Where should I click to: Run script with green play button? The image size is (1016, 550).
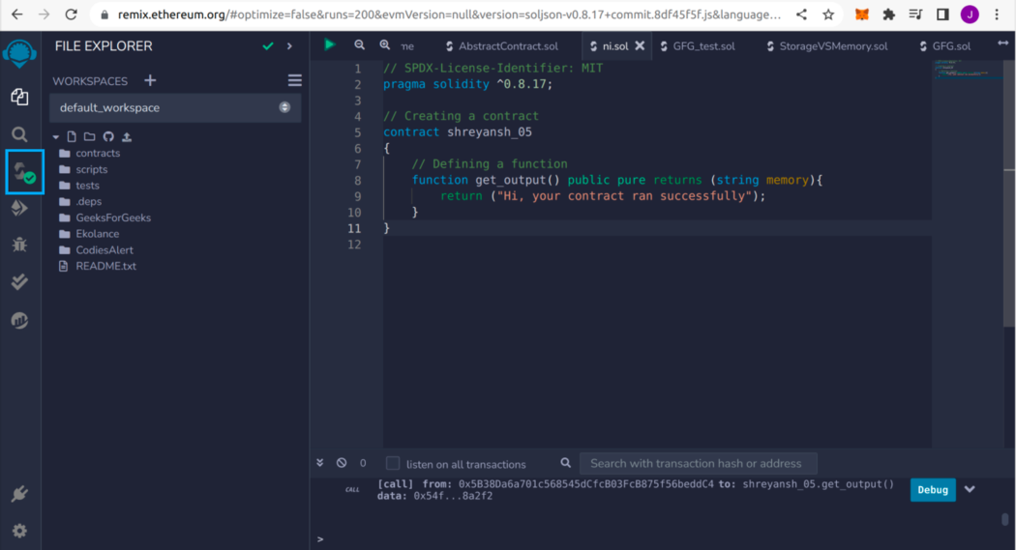coord(330,44)
